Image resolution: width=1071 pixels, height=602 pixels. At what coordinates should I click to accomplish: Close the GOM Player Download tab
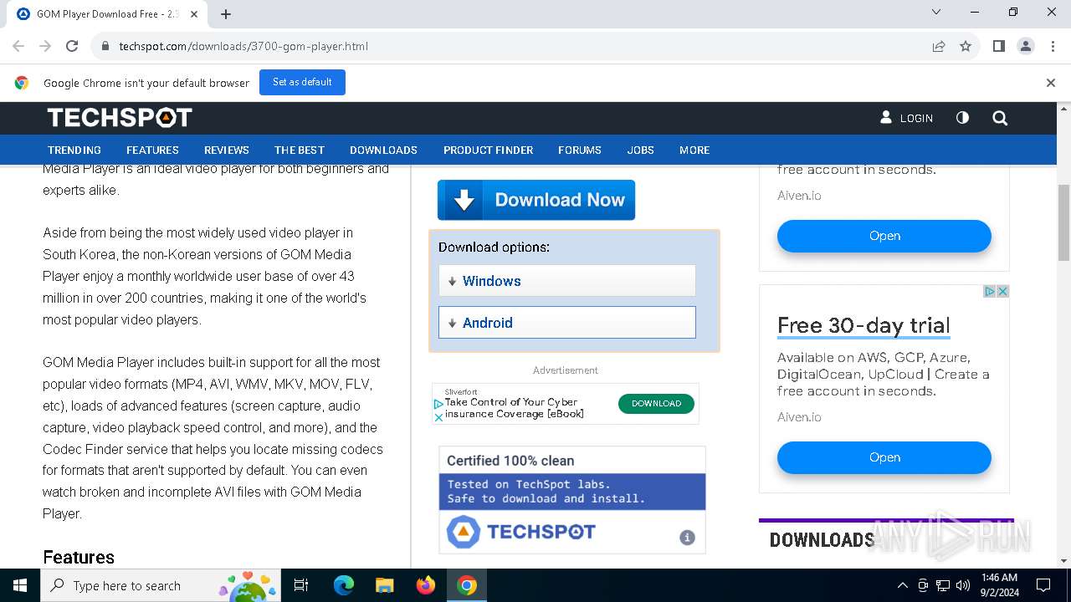click(194, 14)
